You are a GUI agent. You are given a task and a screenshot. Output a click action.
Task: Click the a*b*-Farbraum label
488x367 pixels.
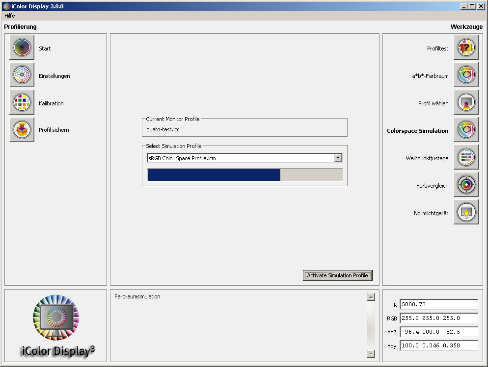(x=430, y=76)
